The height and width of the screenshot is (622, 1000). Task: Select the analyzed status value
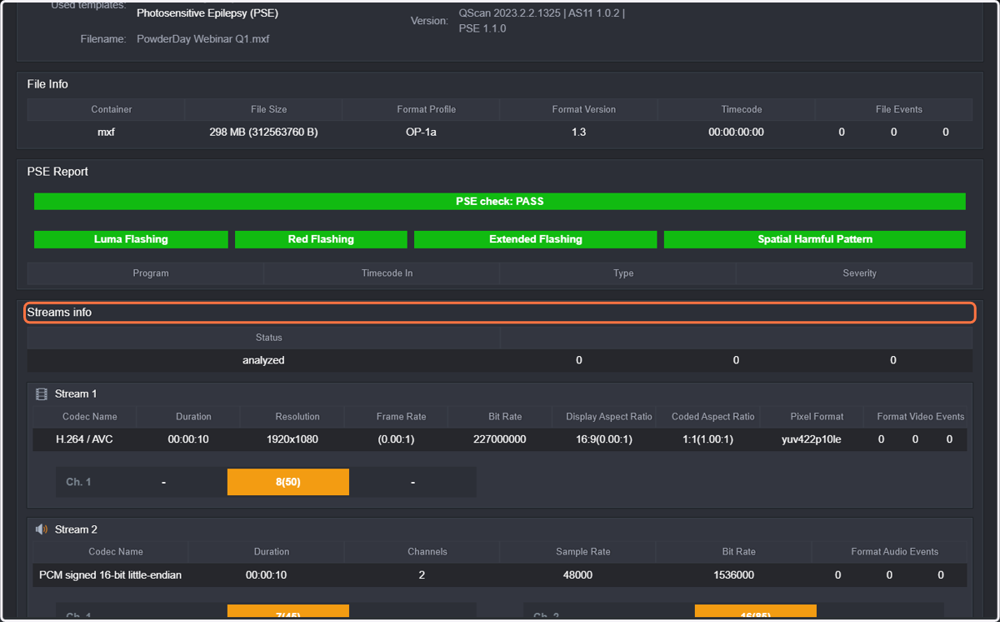tap(263, 360)
